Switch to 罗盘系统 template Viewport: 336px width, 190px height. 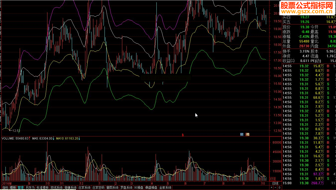pos(126,187)
